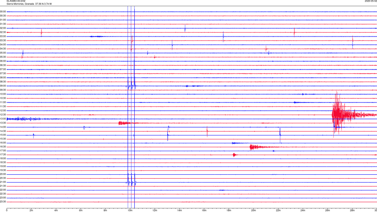377x212 pixels.
Task: Click the 15:00 row label
Action: (x=3, y=135)
